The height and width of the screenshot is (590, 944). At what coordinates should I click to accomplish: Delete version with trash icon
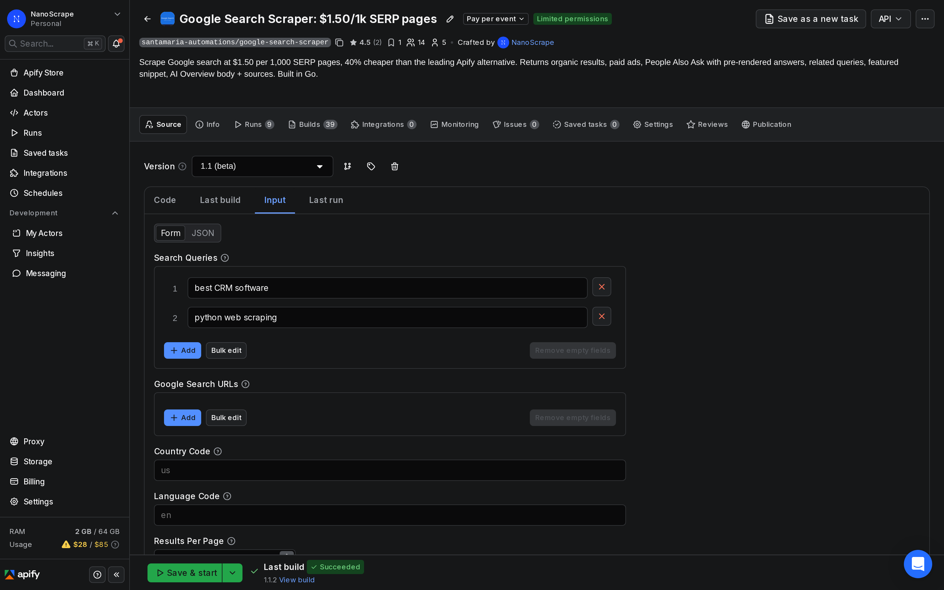pyautogui.click(x=394, y=166)
